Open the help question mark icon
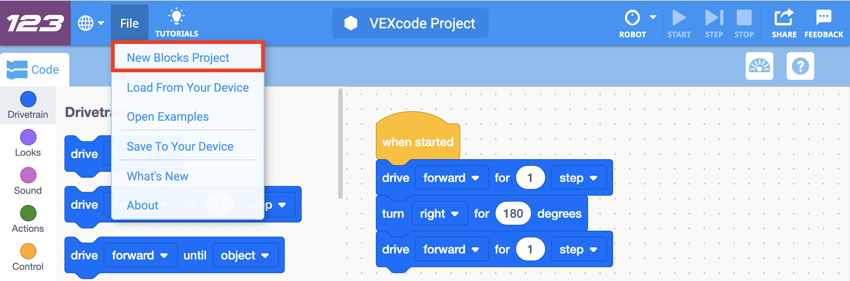 pyautogui.click(x=800, y=66)
